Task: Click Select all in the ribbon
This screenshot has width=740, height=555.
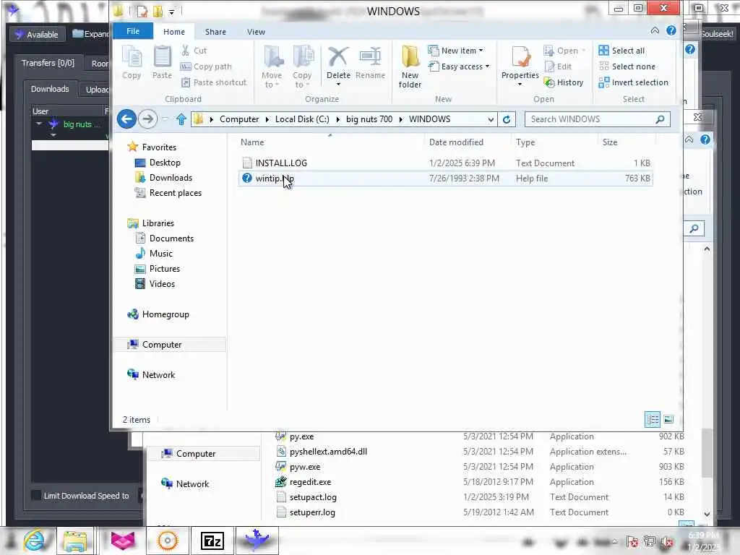Action: pos(621,51)
